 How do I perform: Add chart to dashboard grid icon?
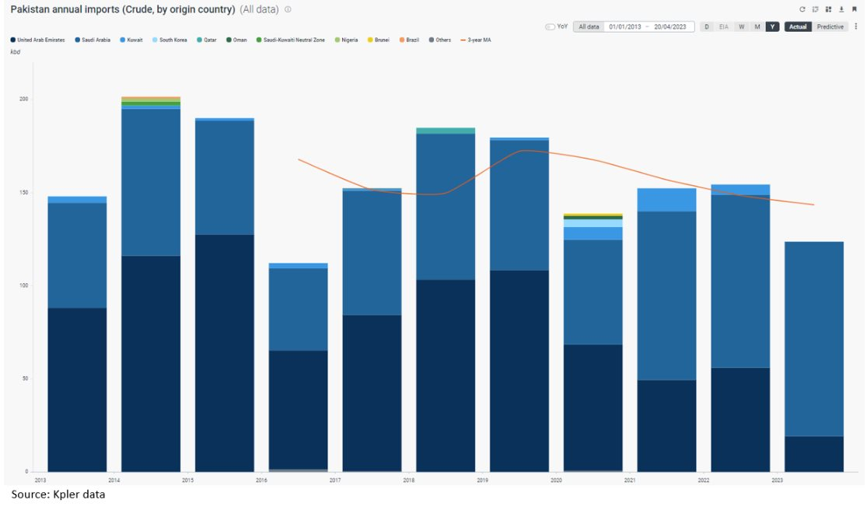(828, 9)
